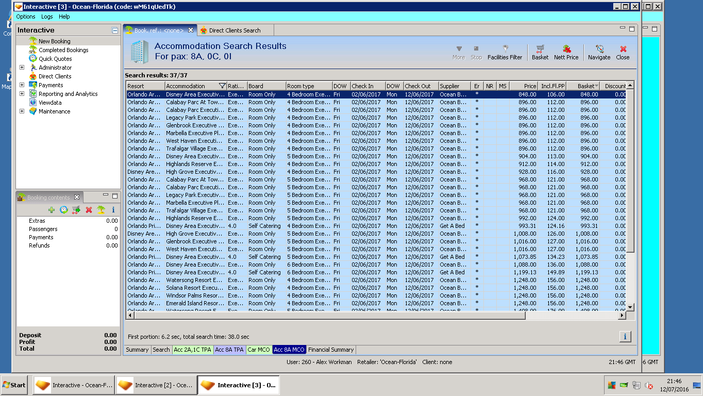Expand the Maintenance tree node

[x=22, y=111]
